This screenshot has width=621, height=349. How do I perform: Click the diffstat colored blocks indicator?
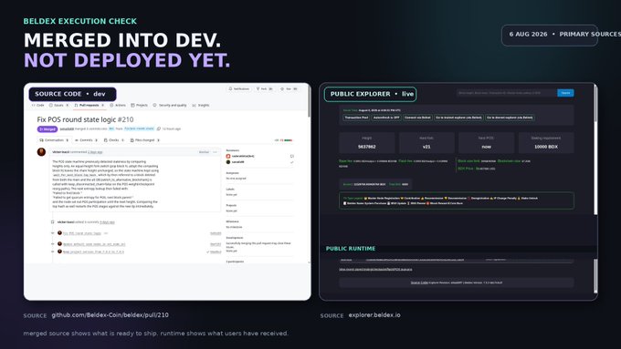click(288, 140)
